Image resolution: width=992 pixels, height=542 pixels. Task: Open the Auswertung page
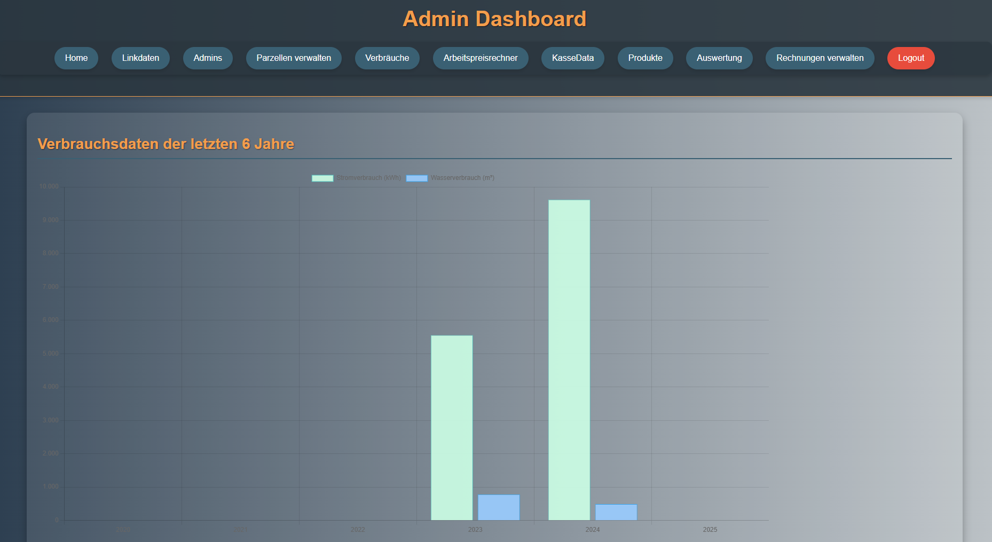719,58
